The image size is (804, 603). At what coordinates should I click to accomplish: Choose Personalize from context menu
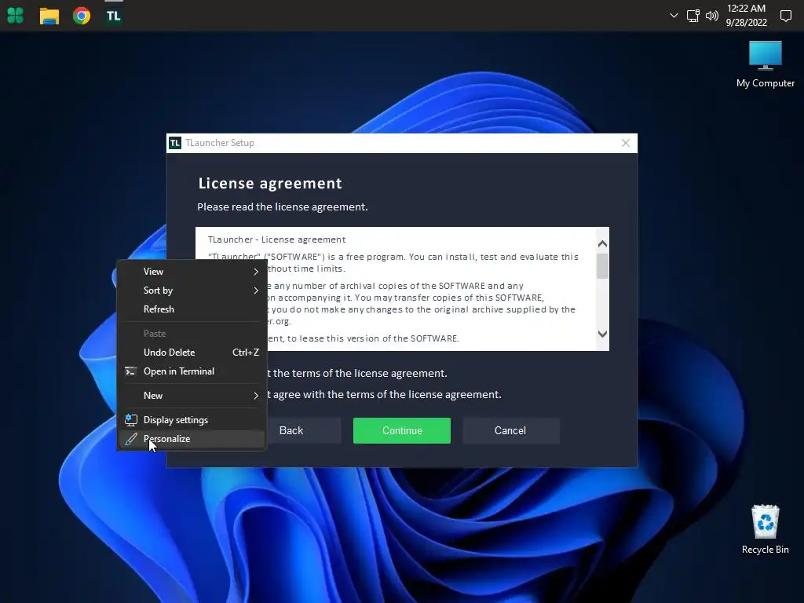click(192, 439)
